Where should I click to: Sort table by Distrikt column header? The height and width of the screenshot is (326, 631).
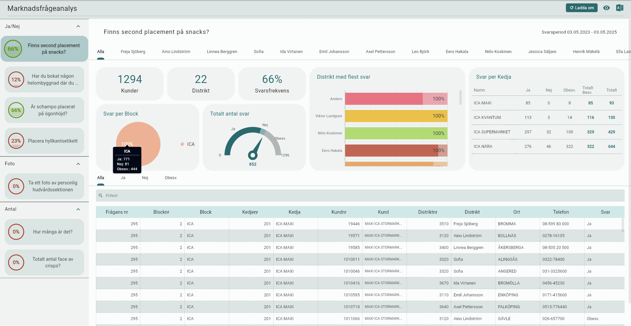pos(472,212)
